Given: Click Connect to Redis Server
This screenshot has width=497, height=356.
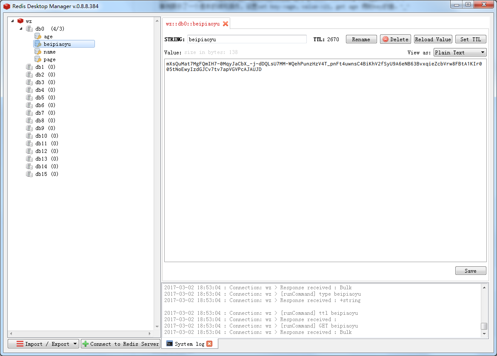Looking at the screenshot, I should tap(120, 344).
